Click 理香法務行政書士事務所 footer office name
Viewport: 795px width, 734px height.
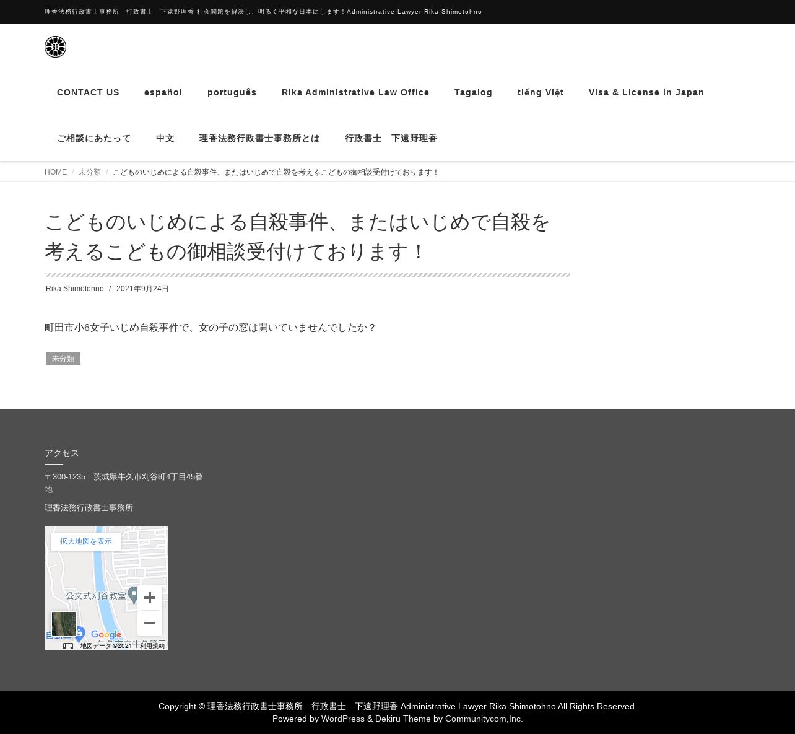89,507
